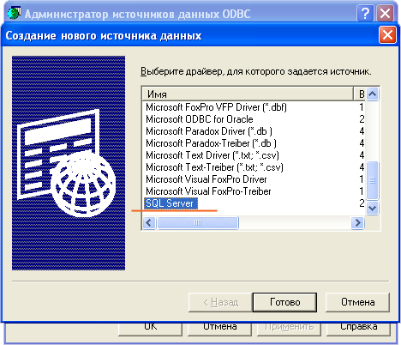Click the help question mark button
This screenshot has height=345, width=401.
tap(365, 13)
